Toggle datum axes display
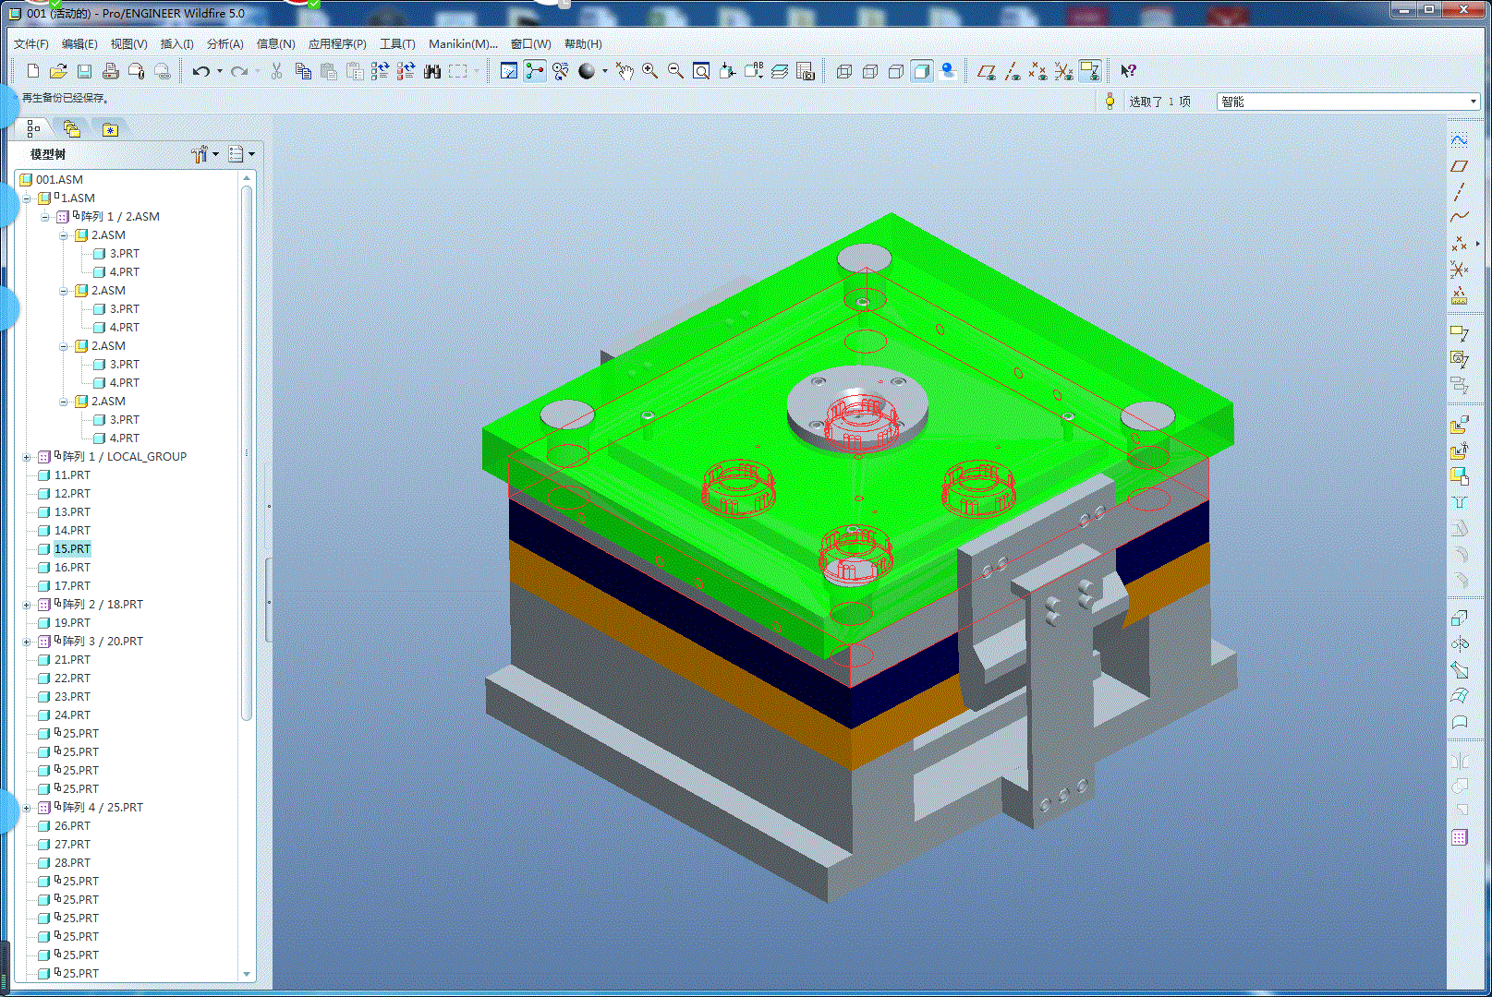The width and height of the screenshot is (1492, 997). tap(1013, 71)
